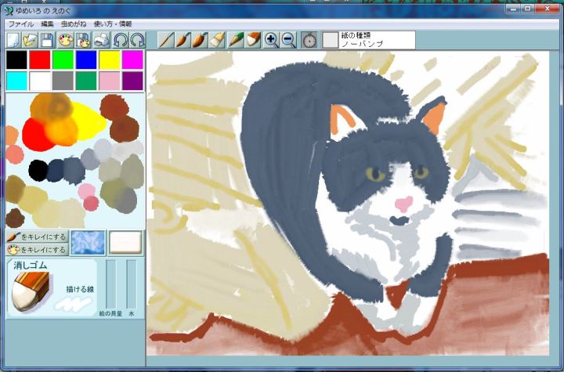Save the painting with the floppy disk icon
This screenshot has width=564, height=372.
(48, 40)
